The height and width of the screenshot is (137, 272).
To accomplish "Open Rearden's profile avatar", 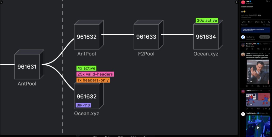I will [x=243, y=45].
